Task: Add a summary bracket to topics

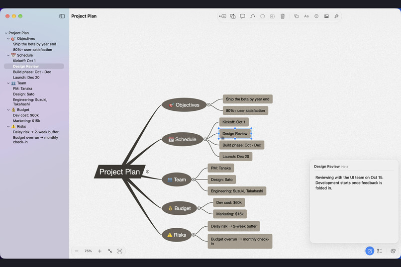Action: 272,16
